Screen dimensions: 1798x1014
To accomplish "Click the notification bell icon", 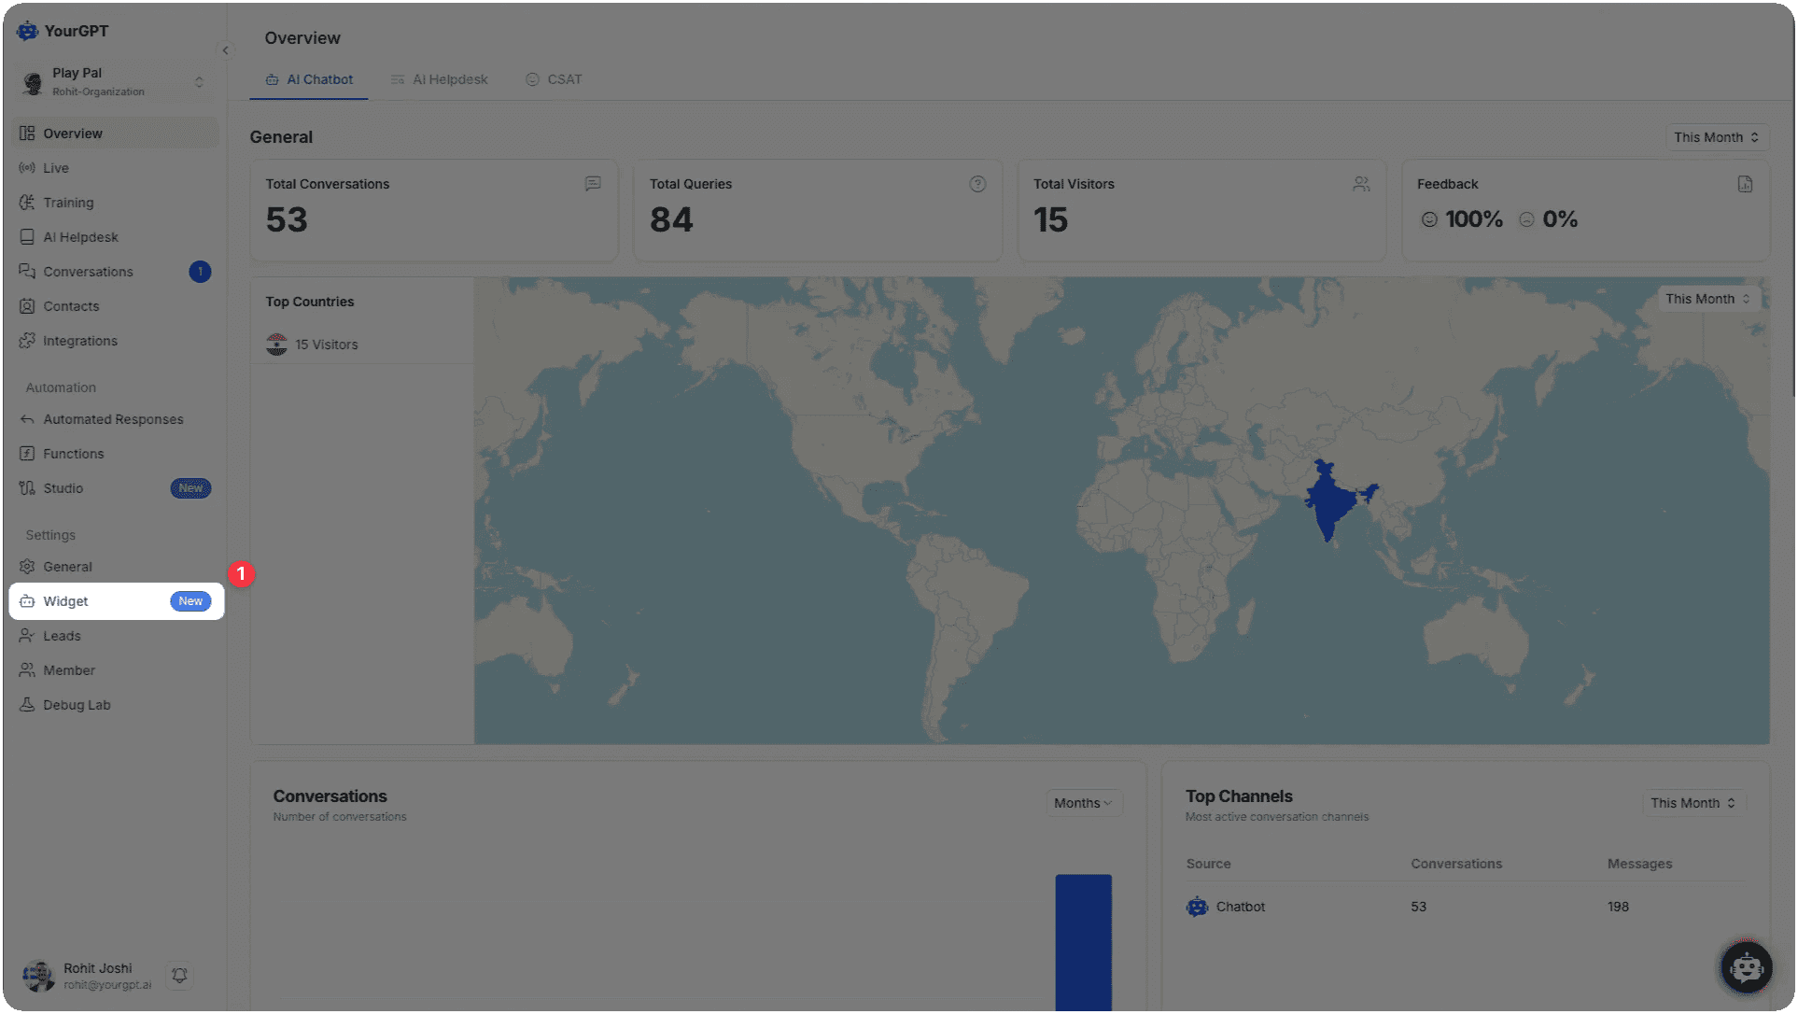I will [179, 976].
